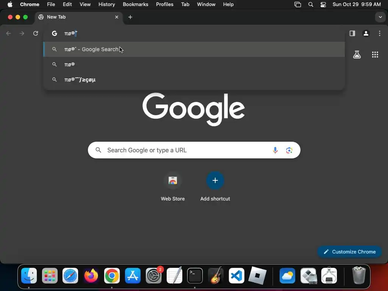
Task: Focus the omnibox address field
Action: point(194,33)
